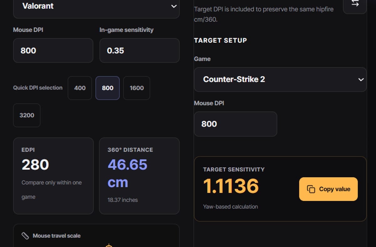Click the 360° DISTANCE label
376x247 pixels.
tap(130, 150)
